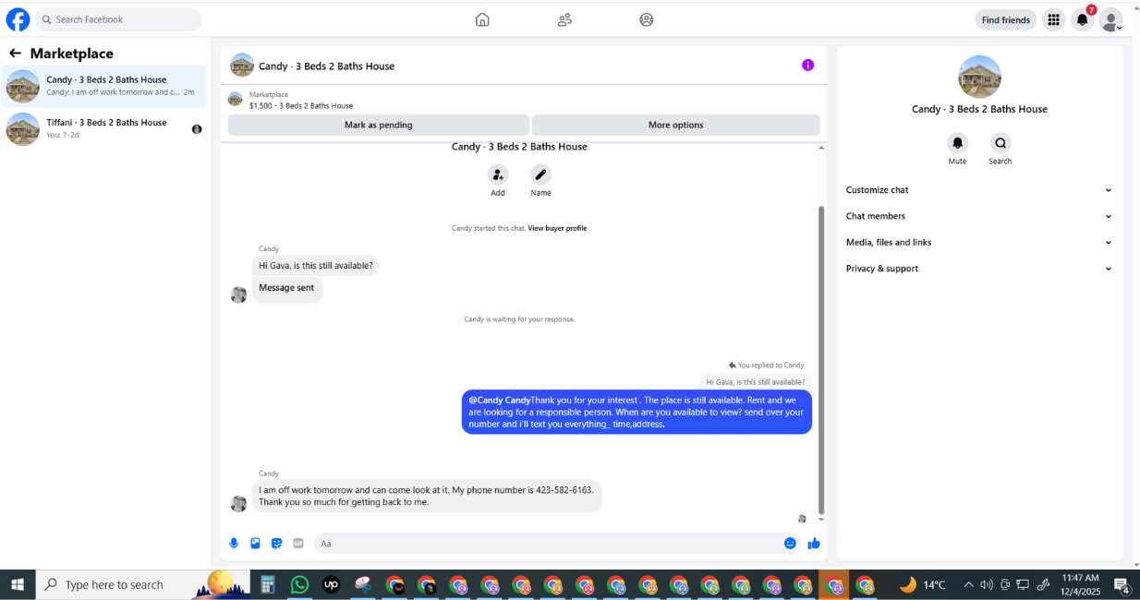This screenshot has width=1140, height=600.
Task: Open the emoji picker in message box
Action: [x=790, y=544]
